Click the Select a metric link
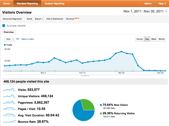The width and height of the screenshot is (169, 126). 28,39
